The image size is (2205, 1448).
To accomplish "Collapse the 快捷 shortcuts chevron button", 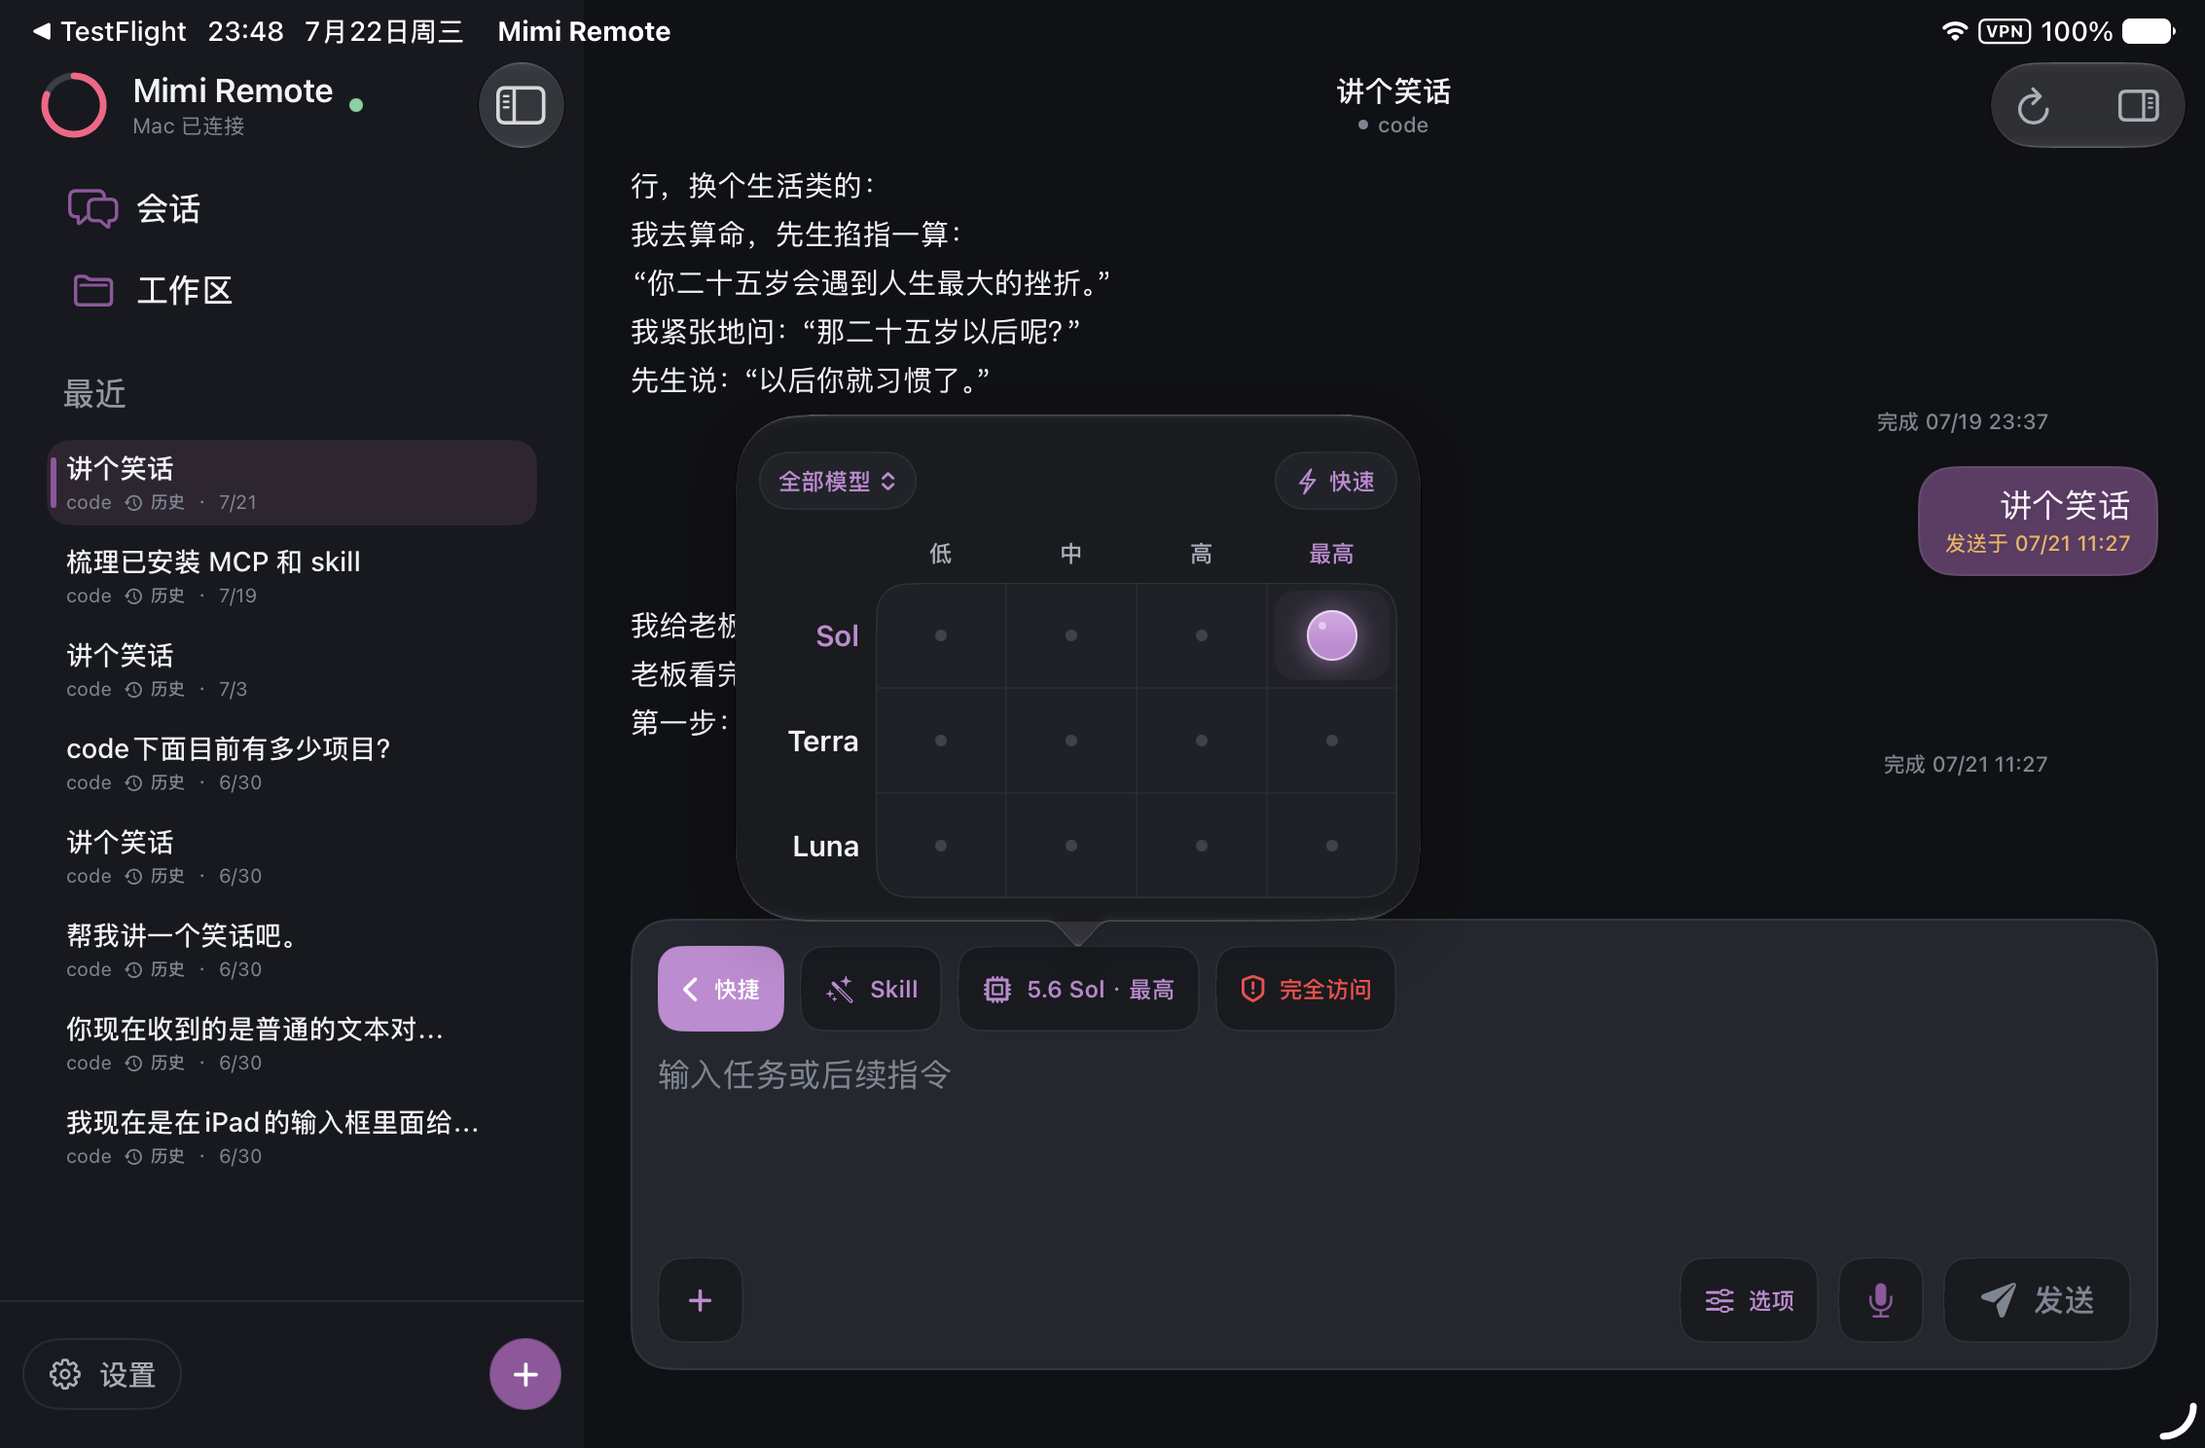I will [x=721, y=989].
